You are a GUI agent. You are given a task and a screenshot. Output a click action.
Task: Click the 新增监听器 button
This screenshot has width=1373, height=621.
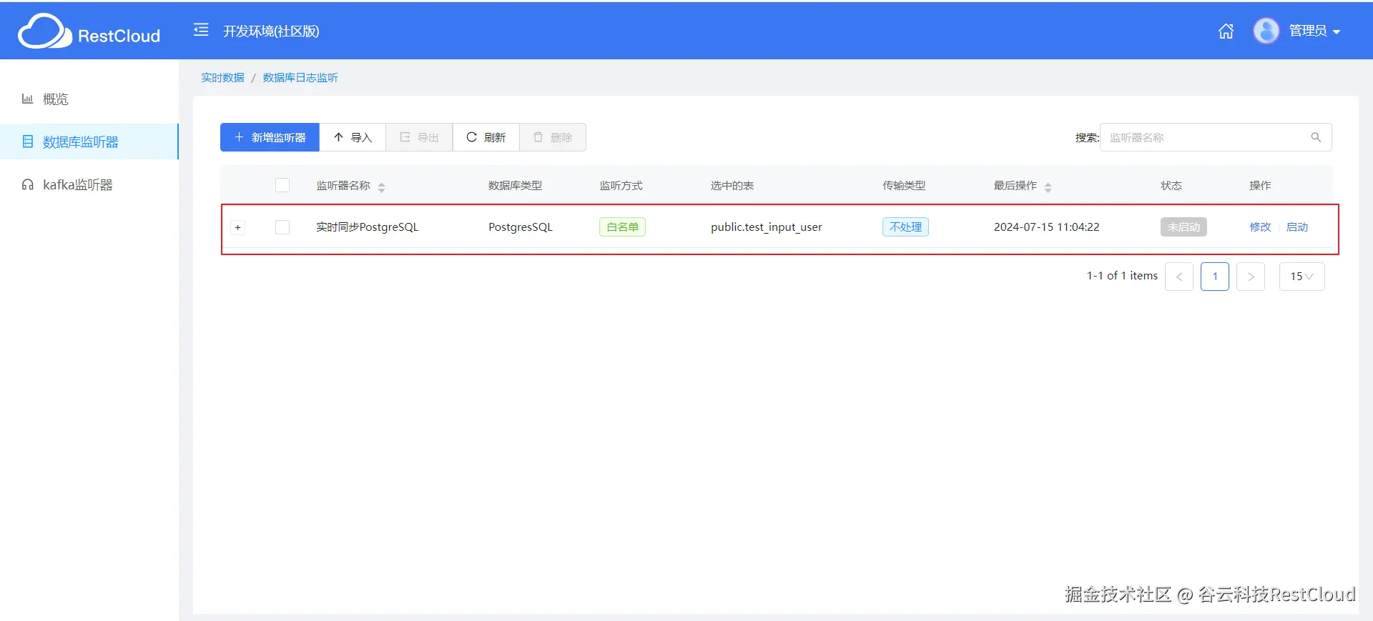270,137
